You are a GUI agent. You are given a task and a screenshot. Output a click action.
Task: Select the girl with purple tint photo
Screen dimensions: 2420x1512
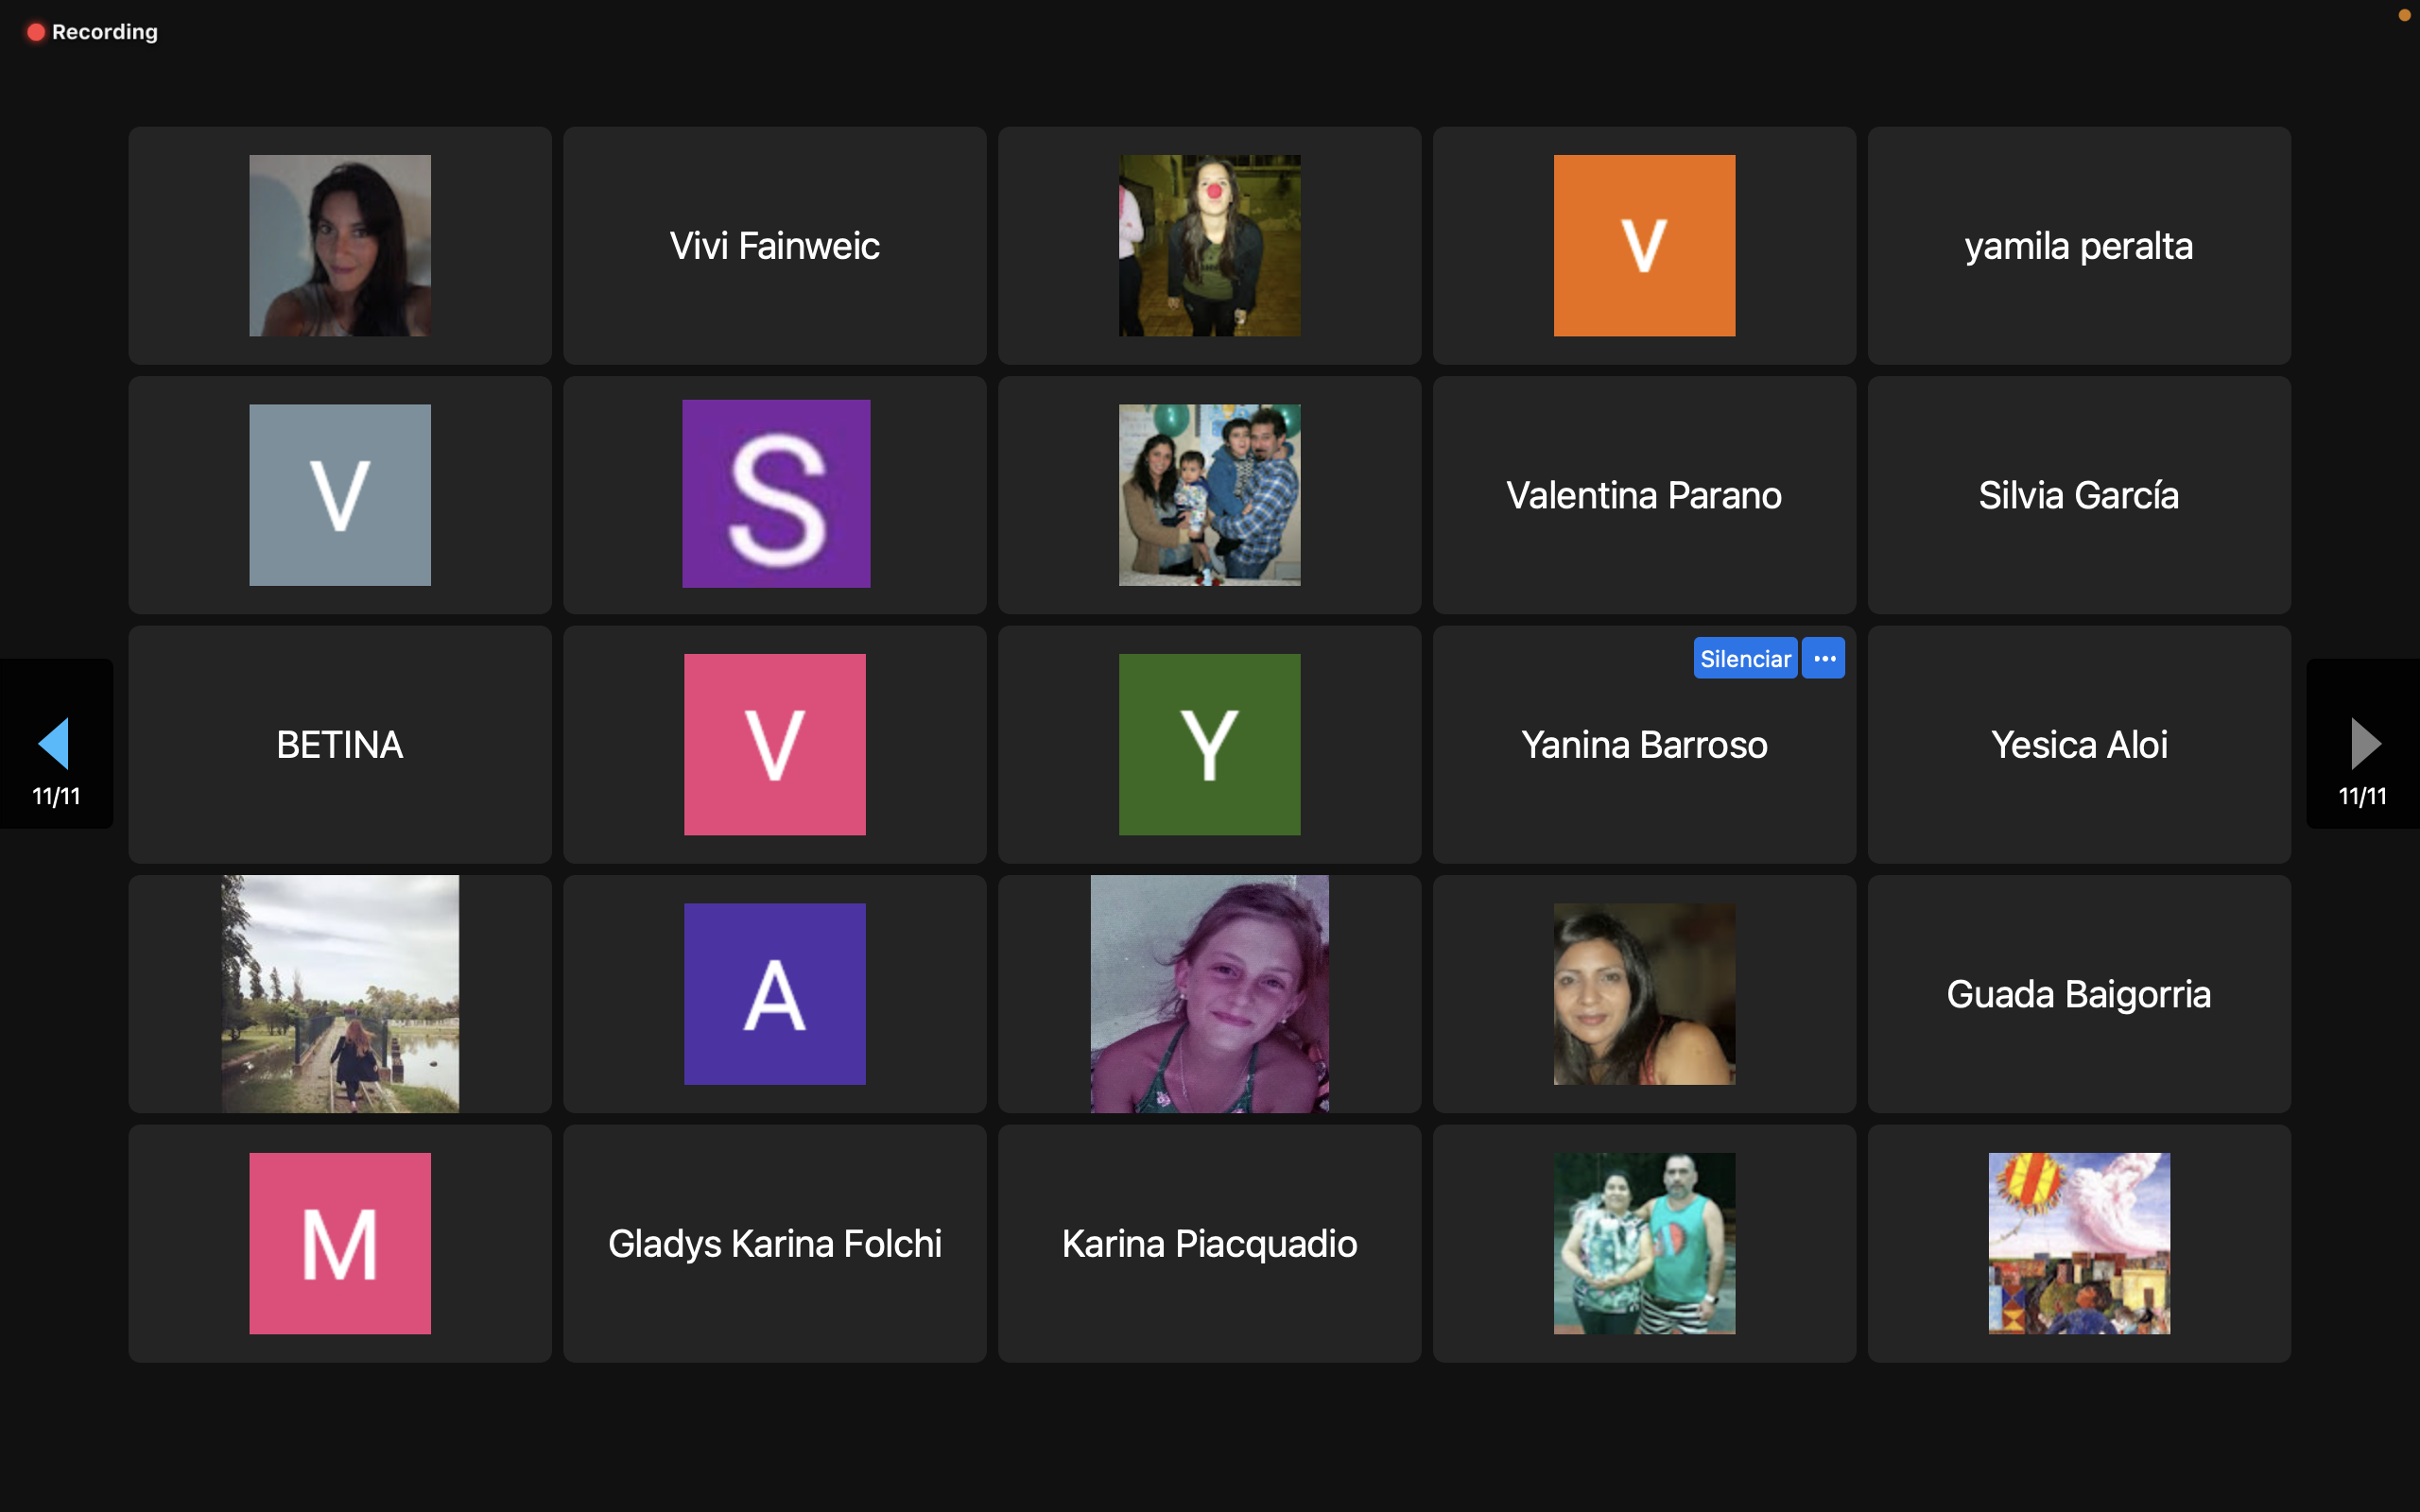(1210, 994)
